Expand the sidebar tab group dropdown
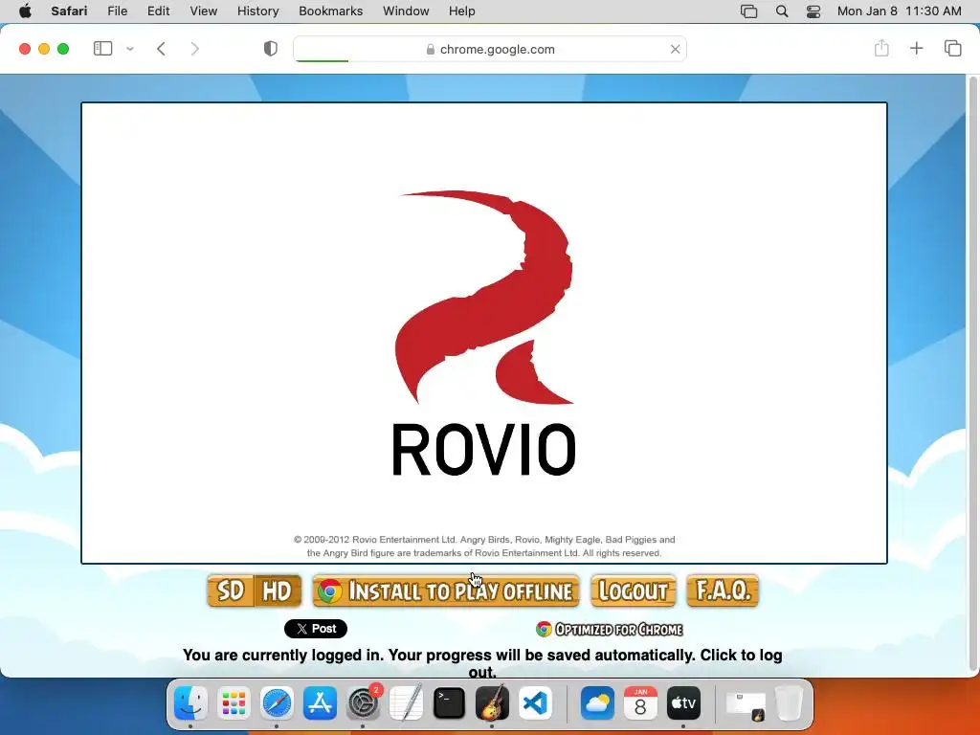The width and height of the screenshot is (980, 735). point(130,49)
